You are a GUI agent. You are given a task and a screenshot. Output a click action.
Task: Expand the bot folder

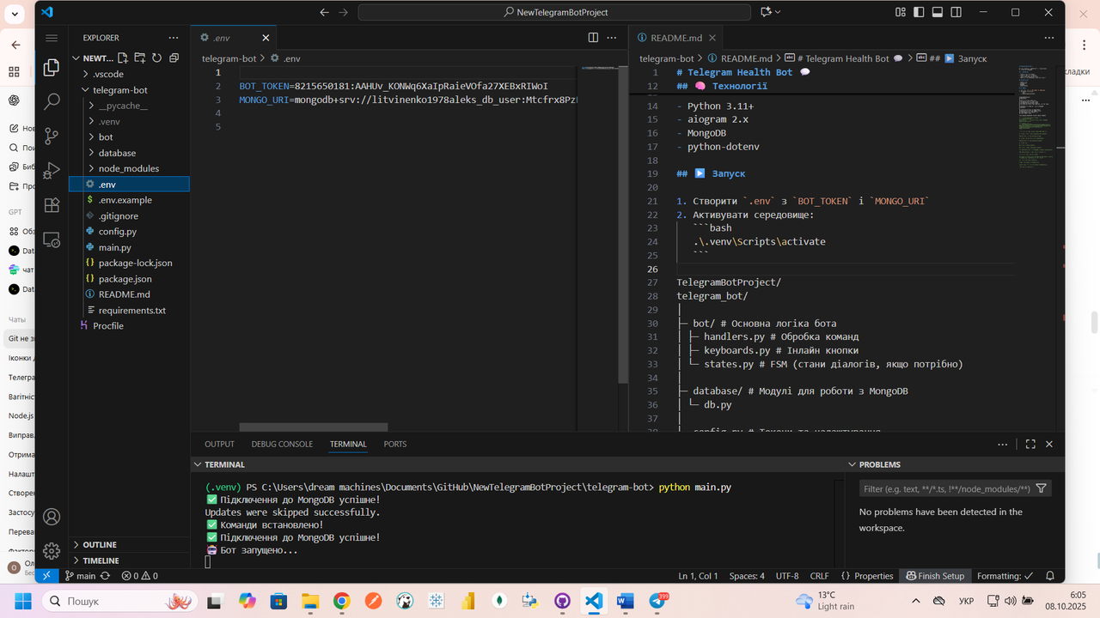129,136
